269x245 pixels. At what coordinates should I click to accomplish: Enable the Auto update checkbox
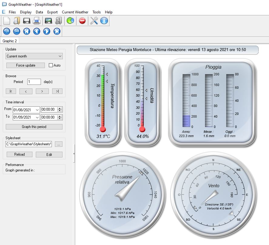click(x=51, y=65)
